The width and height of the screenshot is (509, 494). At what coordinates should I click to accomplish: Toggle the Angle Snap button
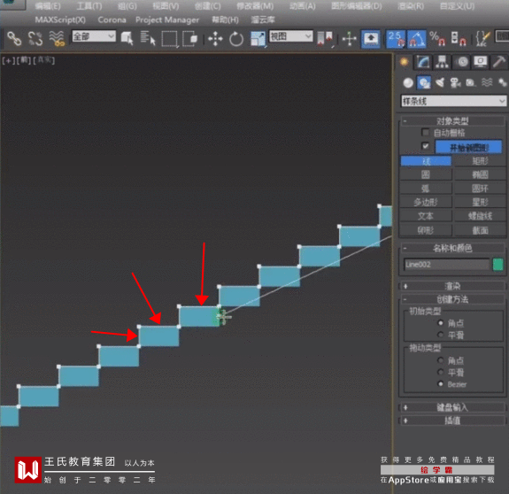point(417,39)
